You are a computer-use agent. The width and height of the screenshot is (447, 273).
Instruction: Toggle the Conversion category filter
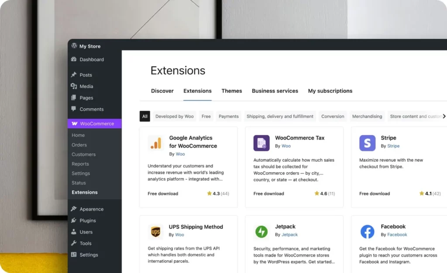(333, 116)
